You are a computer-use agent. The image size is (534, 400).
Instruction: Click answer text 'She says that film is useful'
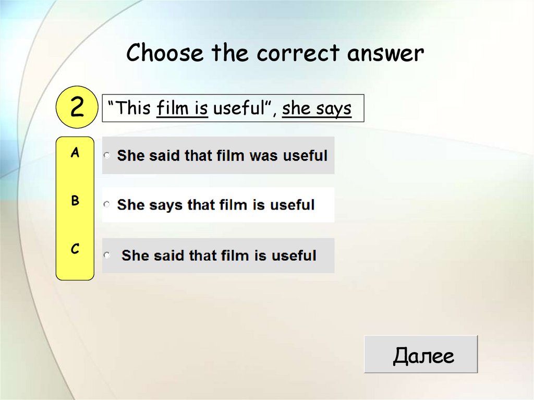click(x=216, y=205)
